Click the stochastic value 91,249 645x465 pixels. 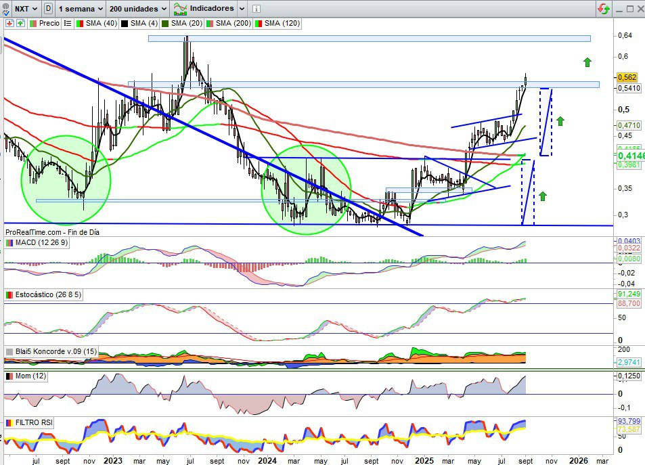tap(629, 294)
